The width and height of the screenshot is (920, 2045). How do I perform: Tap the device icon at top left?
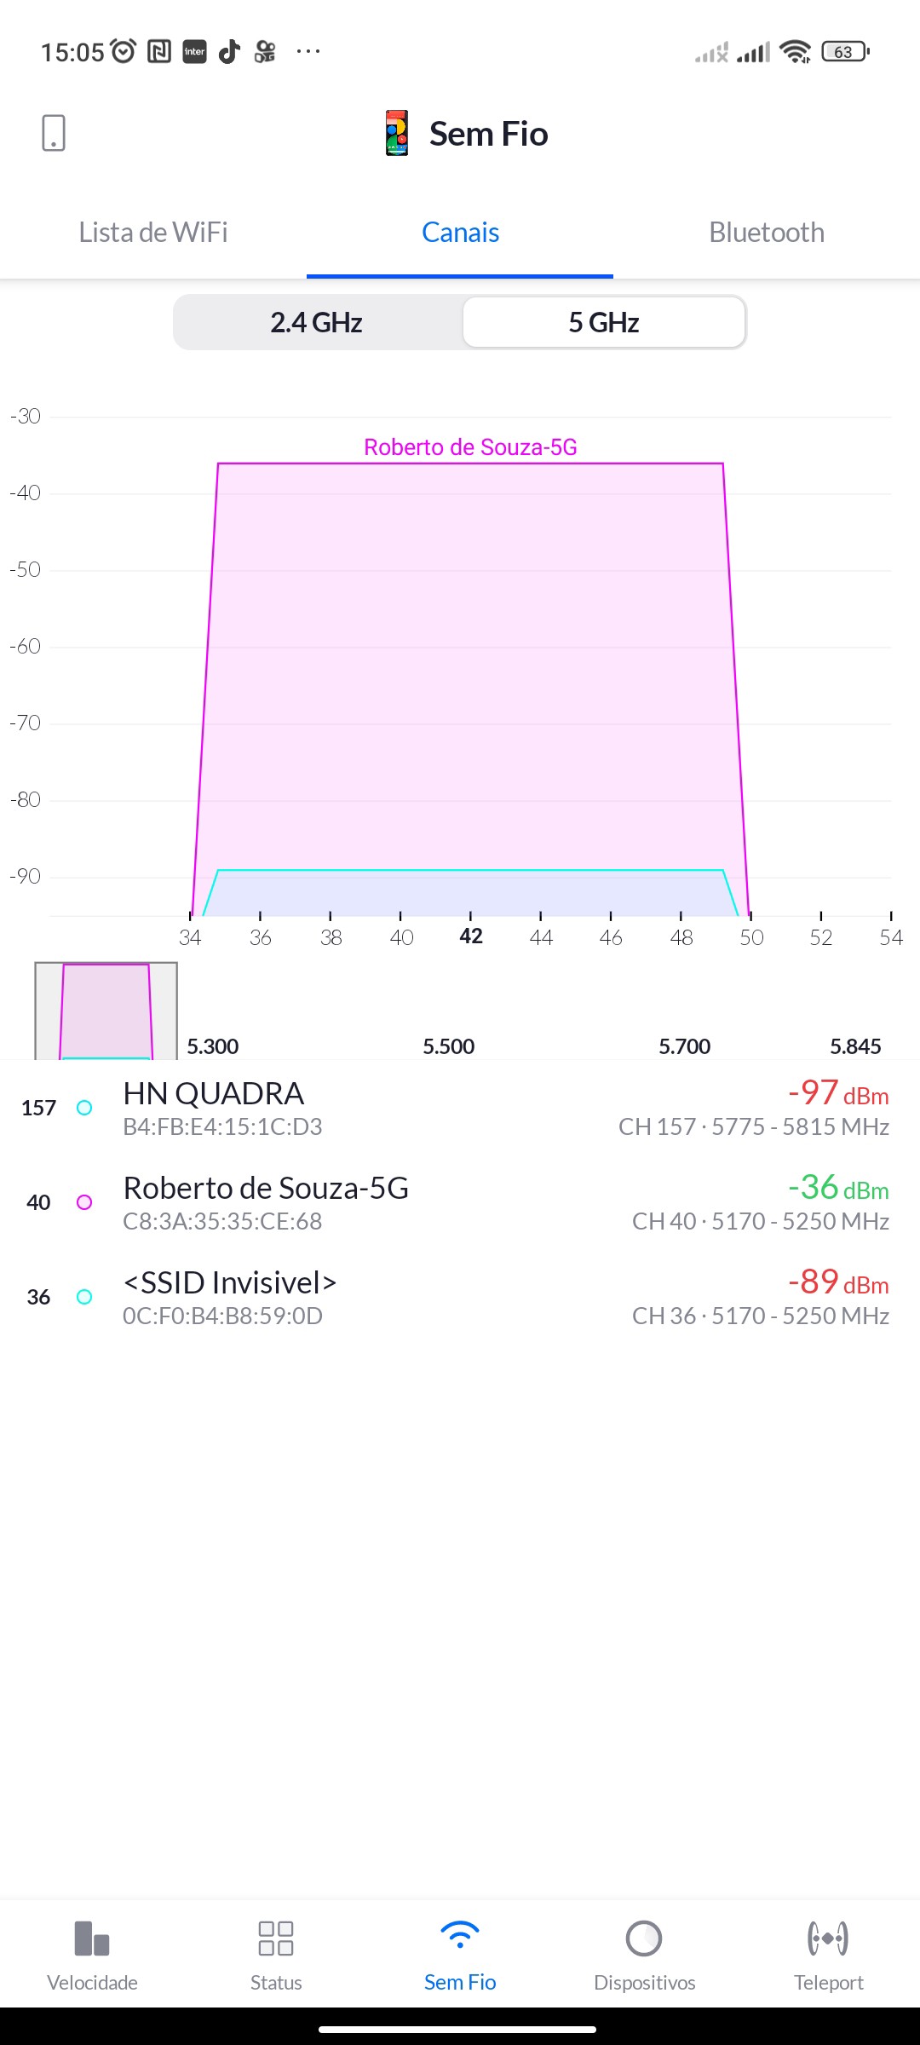pos(54,133)
